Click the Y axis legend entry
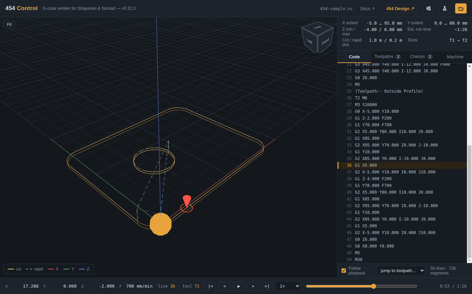The height and width of the screenshot is (294, 472). (x=69, y=269)
